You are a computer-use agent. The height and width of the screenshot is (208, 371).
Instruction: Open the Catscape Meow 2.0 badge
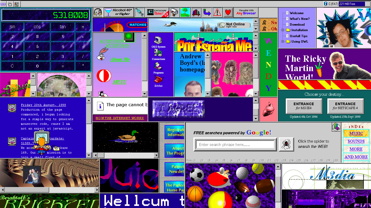158,12
